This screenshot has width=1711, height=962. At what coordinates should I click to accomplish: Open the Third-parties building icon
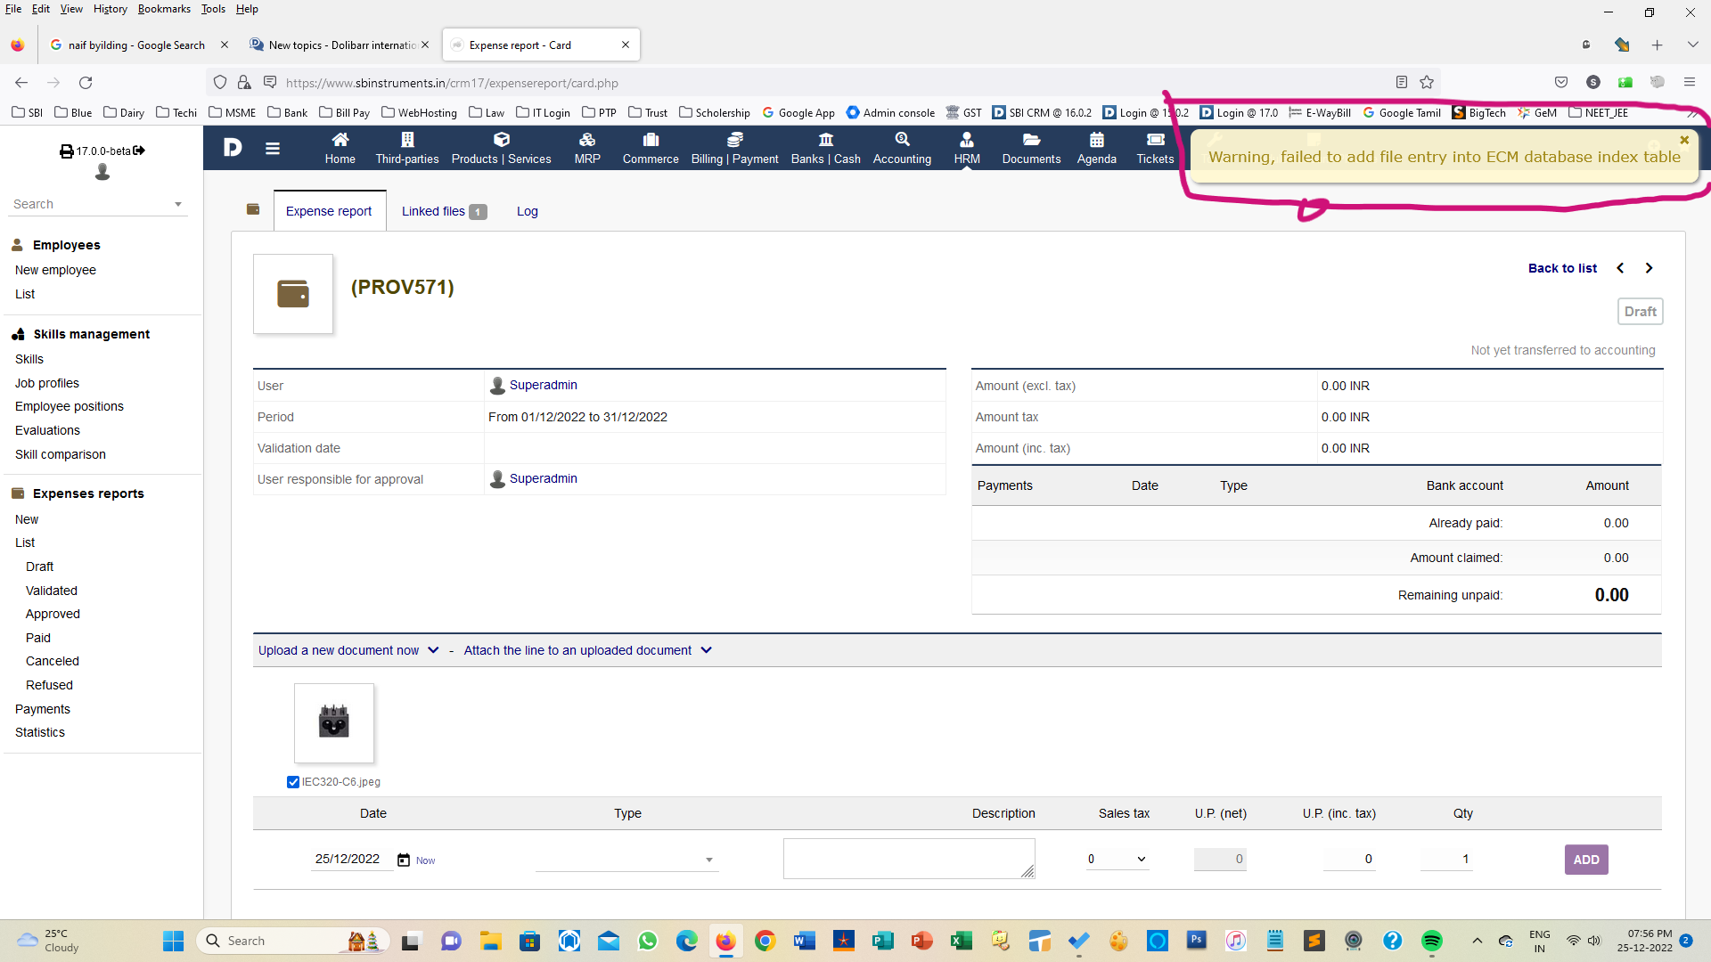[x=407, y=140]
